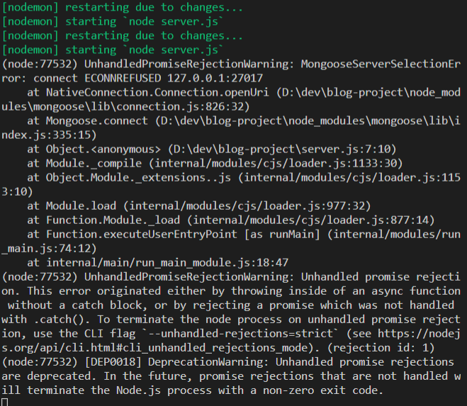The image size is (467, 406).
Task: Click the Object.<anonymous> stack frame
Action: [103, 150]
